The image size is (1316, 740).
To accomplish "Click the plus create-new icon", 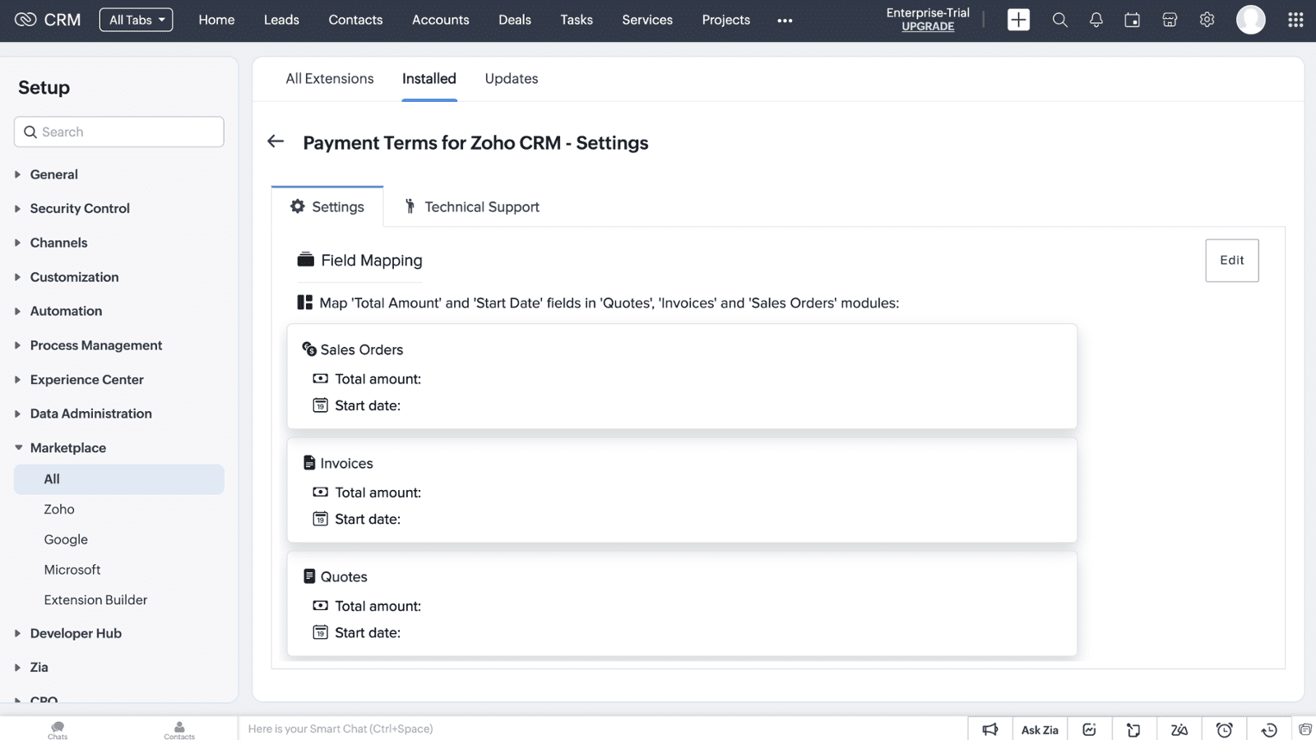I will (1018, 20).
